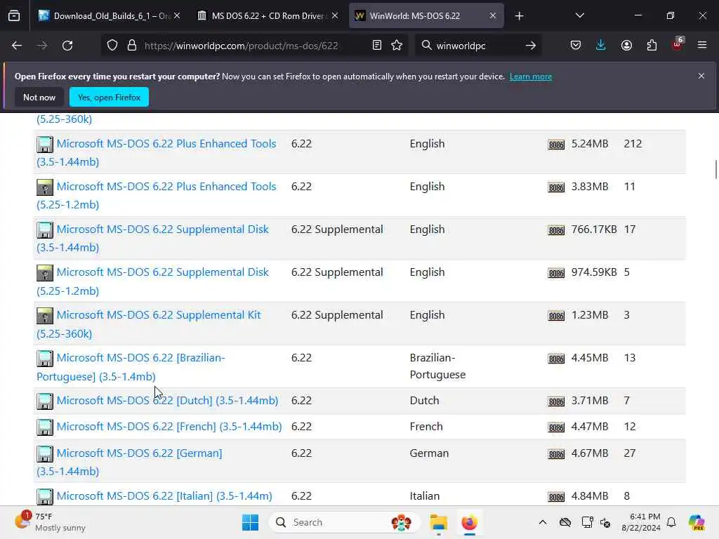Viewport: 719px width, 539px height.
Task: Select Brazilian- Portuguese language cell
Action: [437, 366]
